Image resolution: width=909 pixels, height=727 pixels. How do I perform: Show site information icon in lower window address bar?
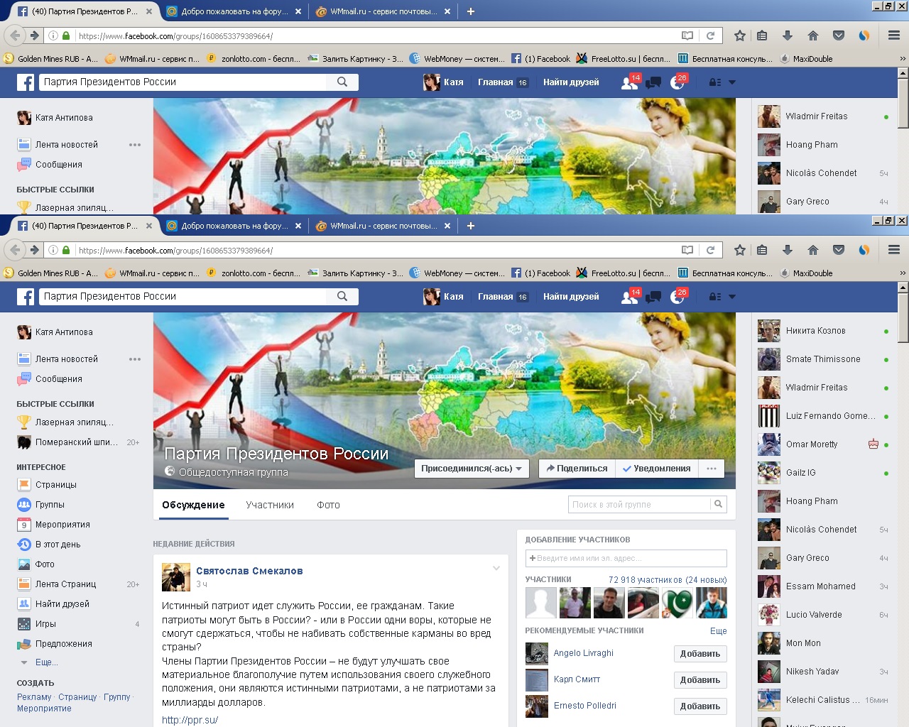tap(53, 251)
